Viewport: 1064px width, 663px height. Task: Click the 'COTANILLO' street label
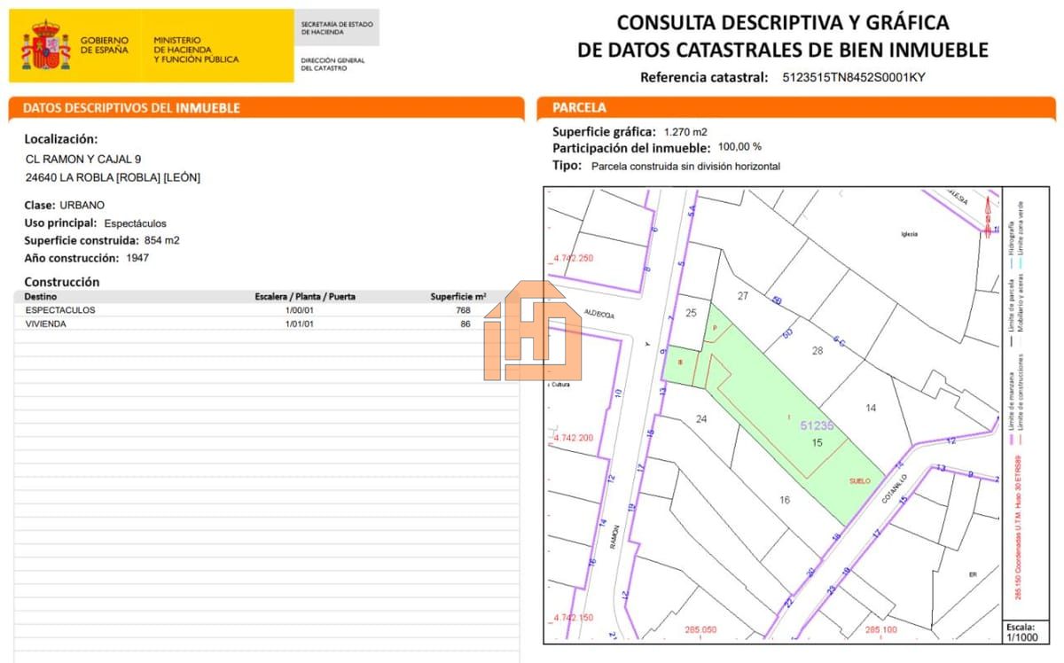tap(896, 488)
